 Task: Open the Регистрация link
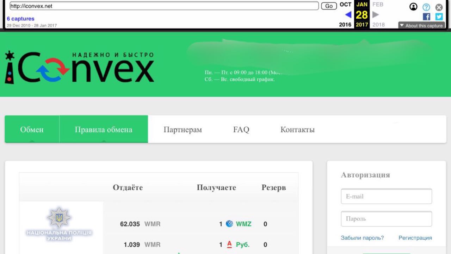(x=415, y=238)
